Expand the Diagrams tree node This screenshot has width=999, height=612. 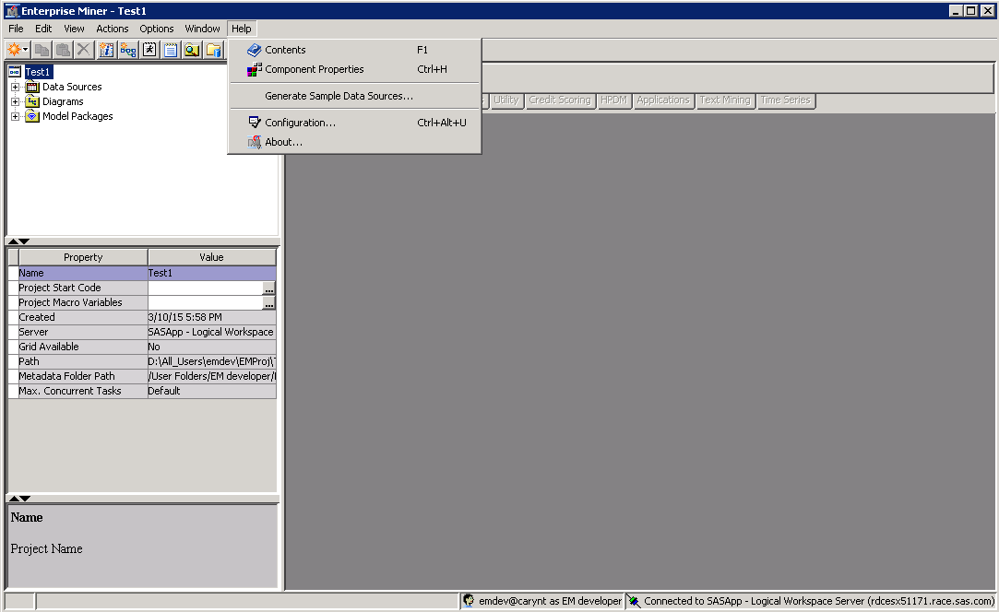coord(15,101)
